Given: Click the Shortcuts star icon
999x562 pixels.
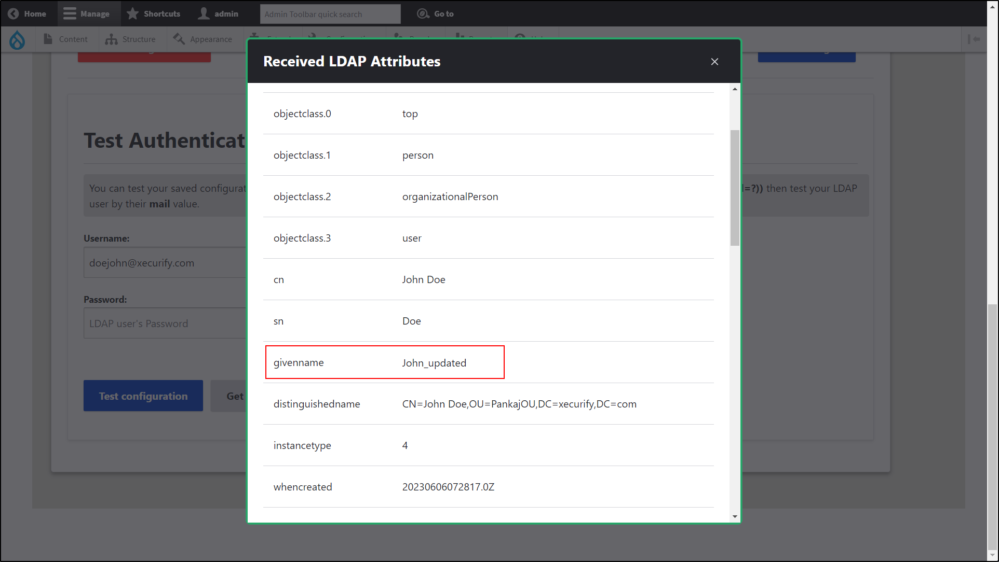Looking at the screenshot, I should point(133,14).
